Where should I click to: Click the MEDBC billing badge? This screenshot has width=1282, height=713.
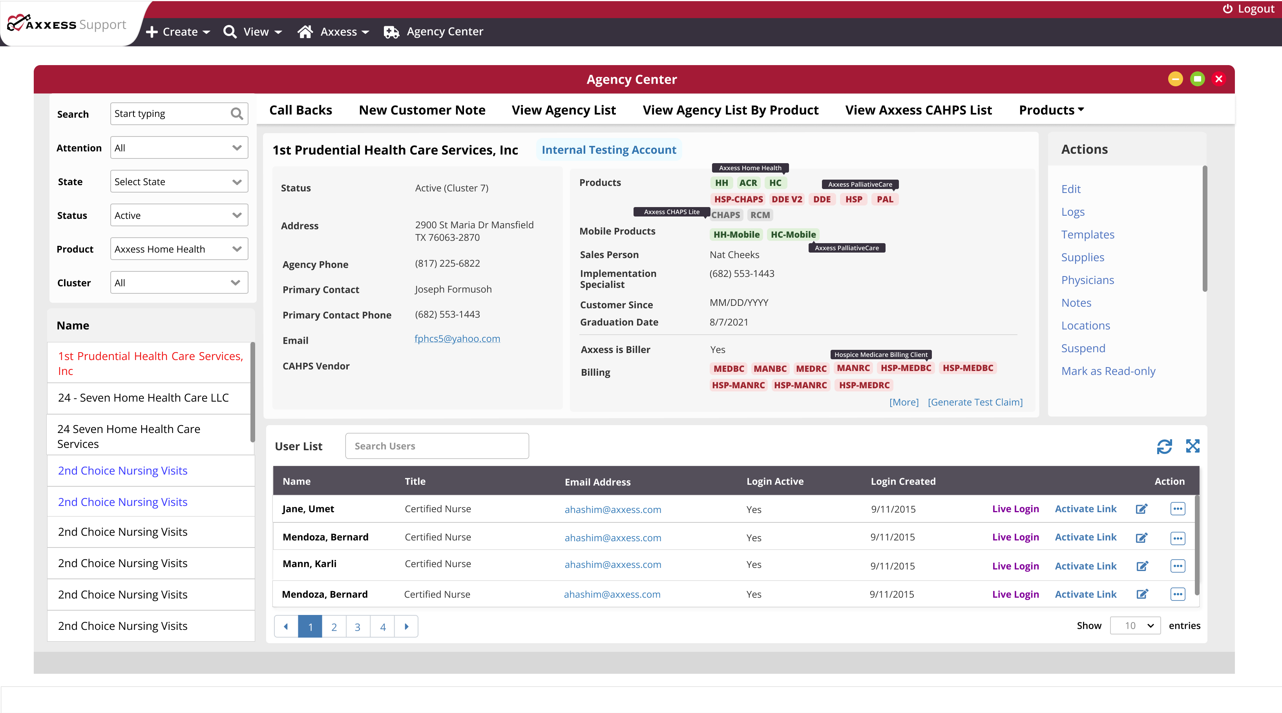[728, 368]
